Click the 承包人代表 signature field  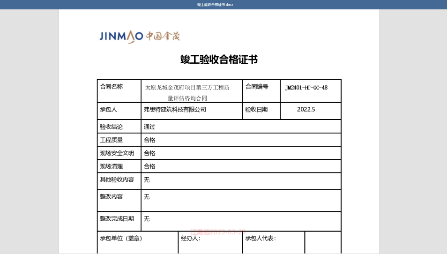click(261, 238)
